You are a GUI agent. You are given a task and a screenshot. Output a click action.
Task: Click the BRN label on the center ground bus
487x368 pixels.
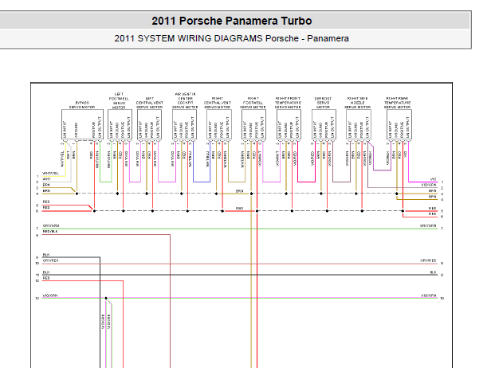[239, 191]
